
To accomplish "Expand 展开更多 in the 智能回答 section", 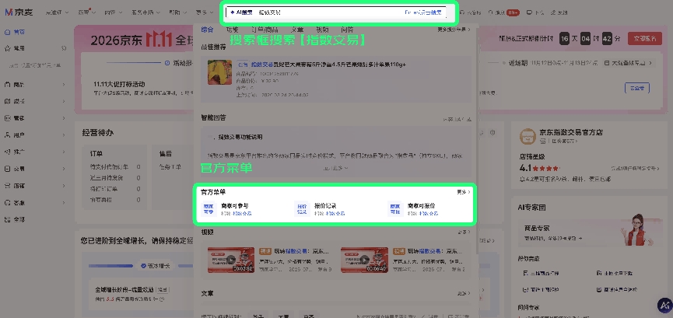I will [335, 168].
